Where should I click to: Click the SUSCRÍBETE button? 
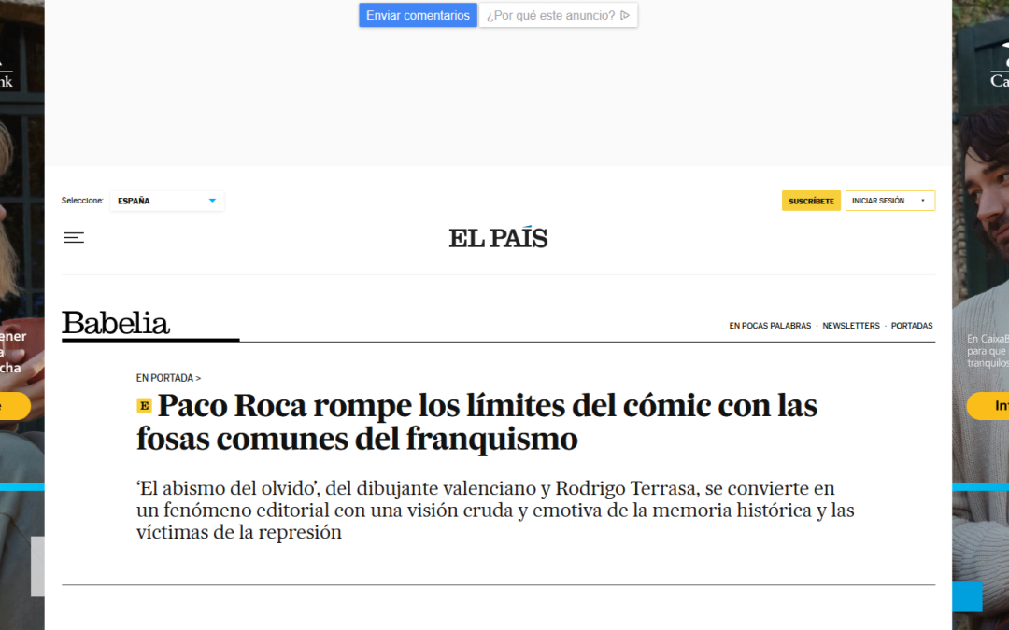point(811,201)
